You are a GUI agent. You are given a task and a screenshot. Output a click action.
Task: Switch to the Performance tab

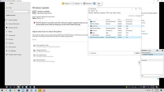(x=96, y=13)
